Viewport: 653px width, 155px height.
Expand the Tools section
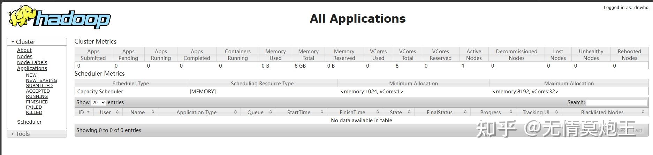[13, 134]
